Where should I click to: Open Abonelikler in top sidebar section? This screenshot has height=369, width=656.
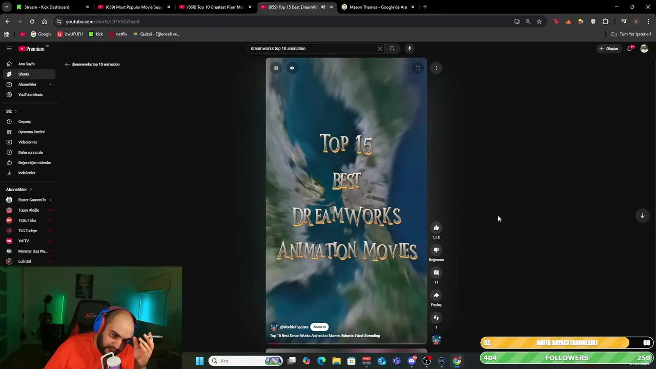(x=29, y=85)
